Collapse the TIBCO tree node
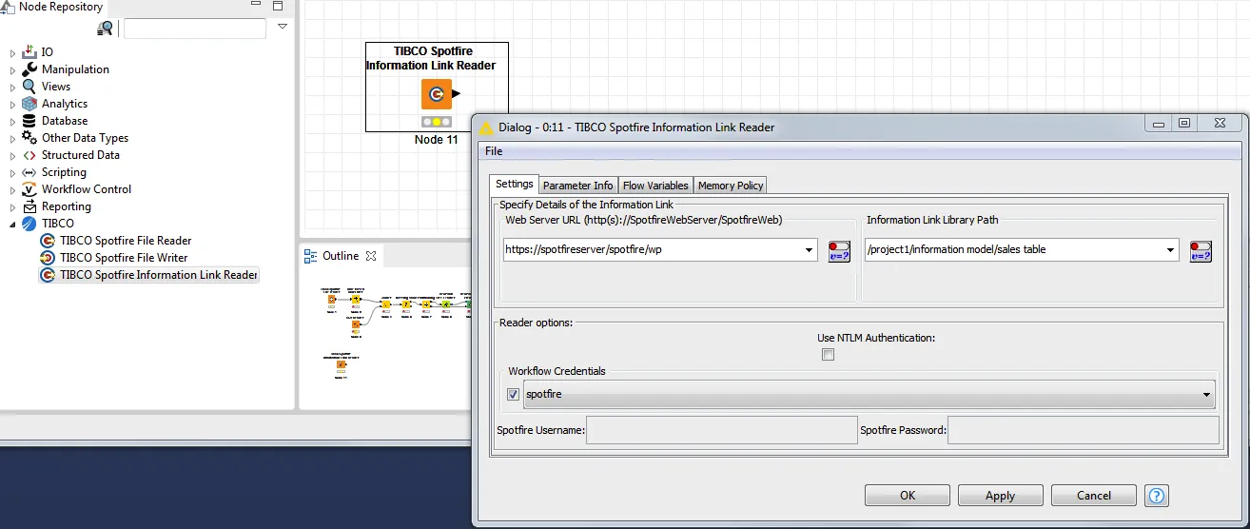Image resolution: width=1250 pixels, height=529 pixels. [x=12, y=225]
